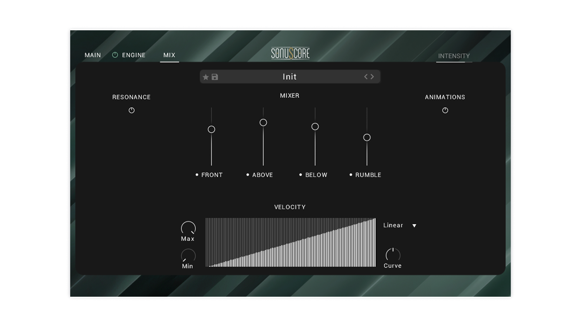Click the INTENSITY slider label
This screenshot has width=581, height=327.
coord(454,56)
